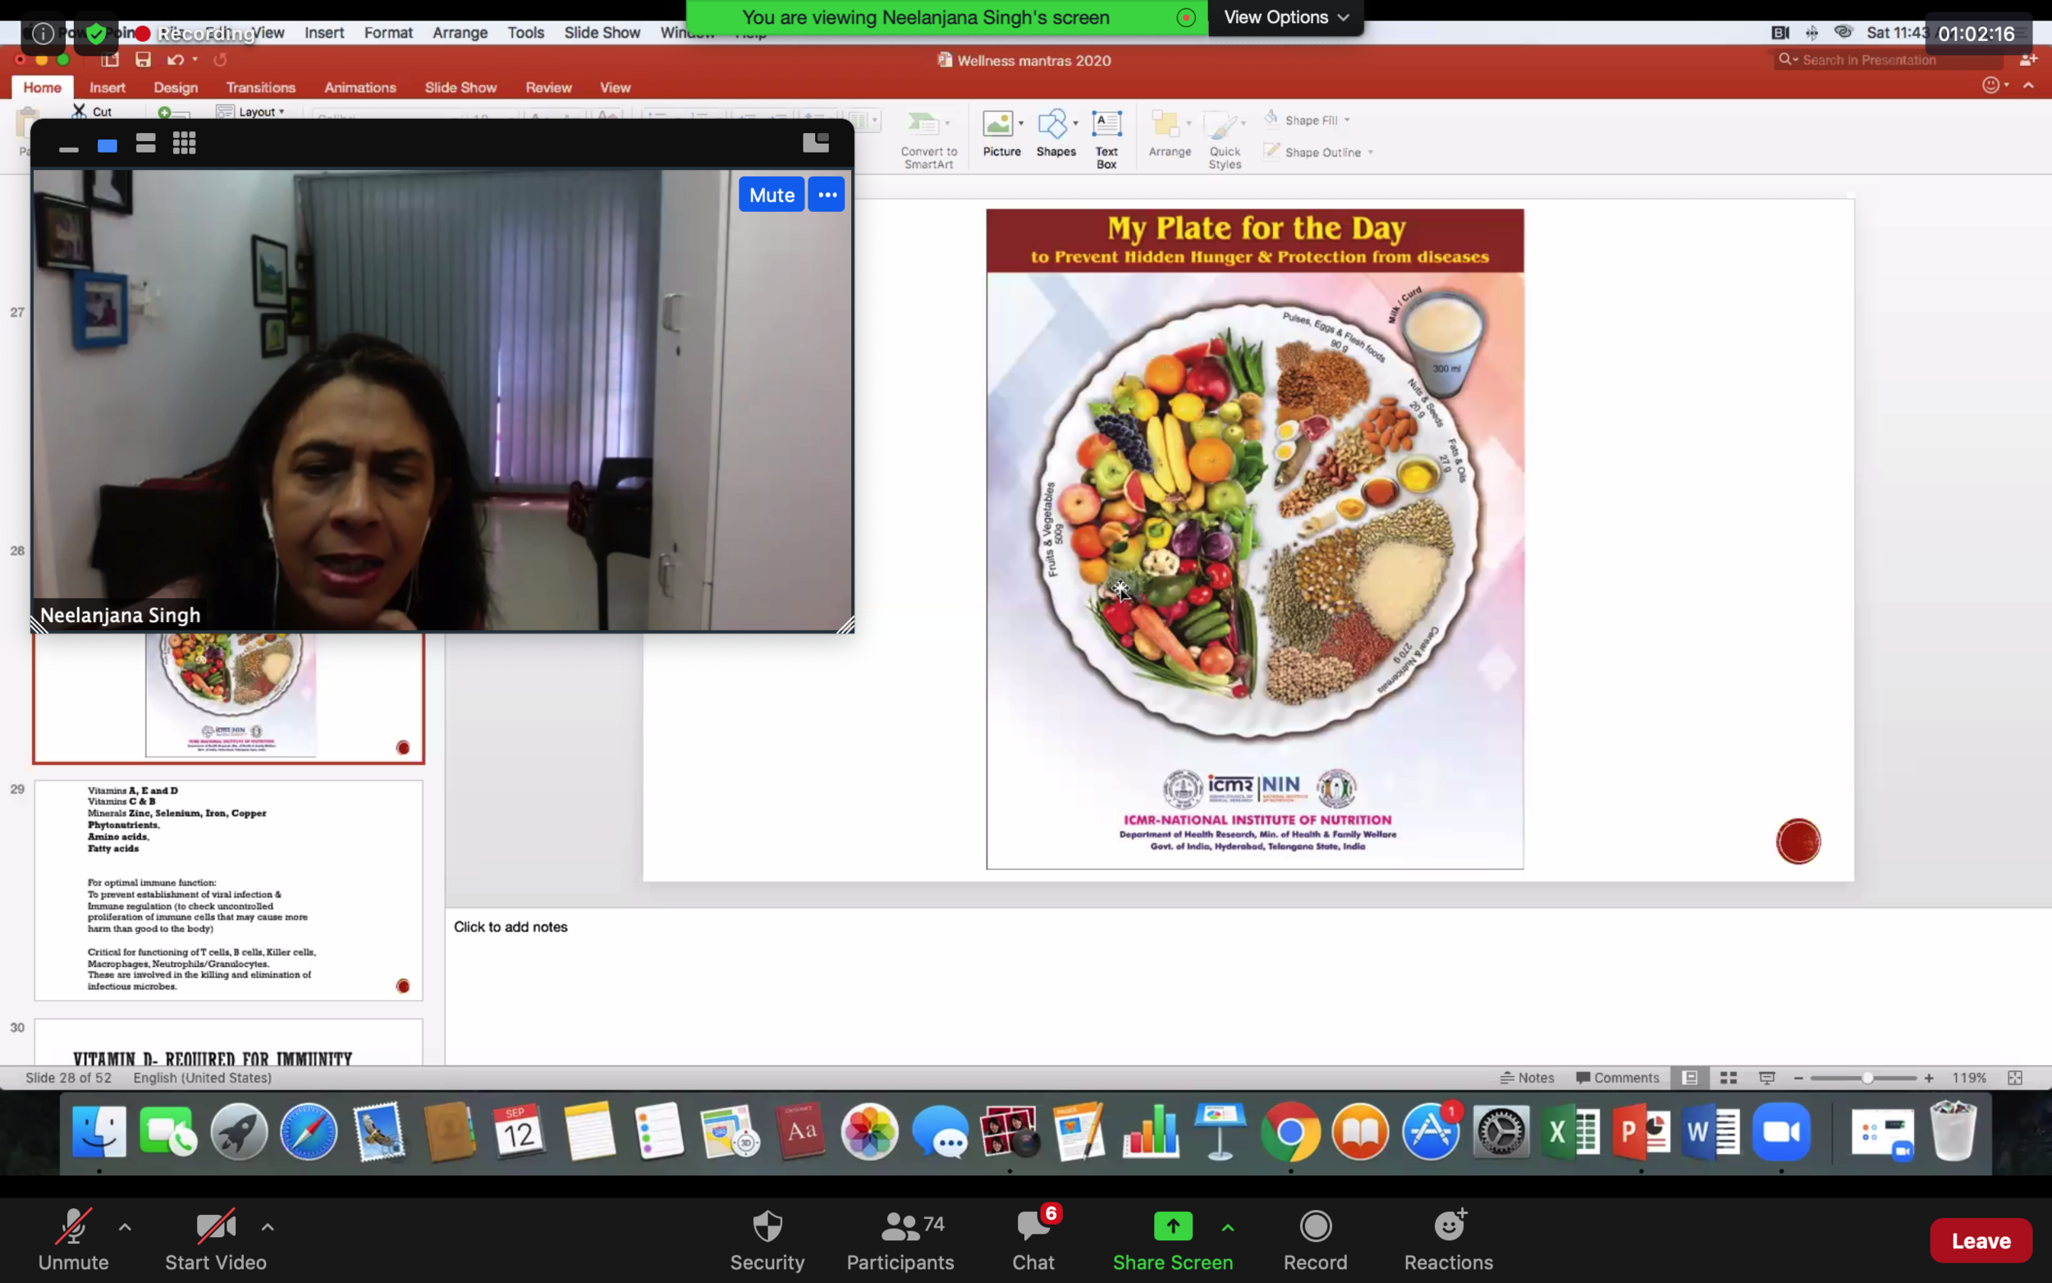The image size is (2052, 1283).
Task: Open the Animations ribbon tab
Action: (360, 87)
